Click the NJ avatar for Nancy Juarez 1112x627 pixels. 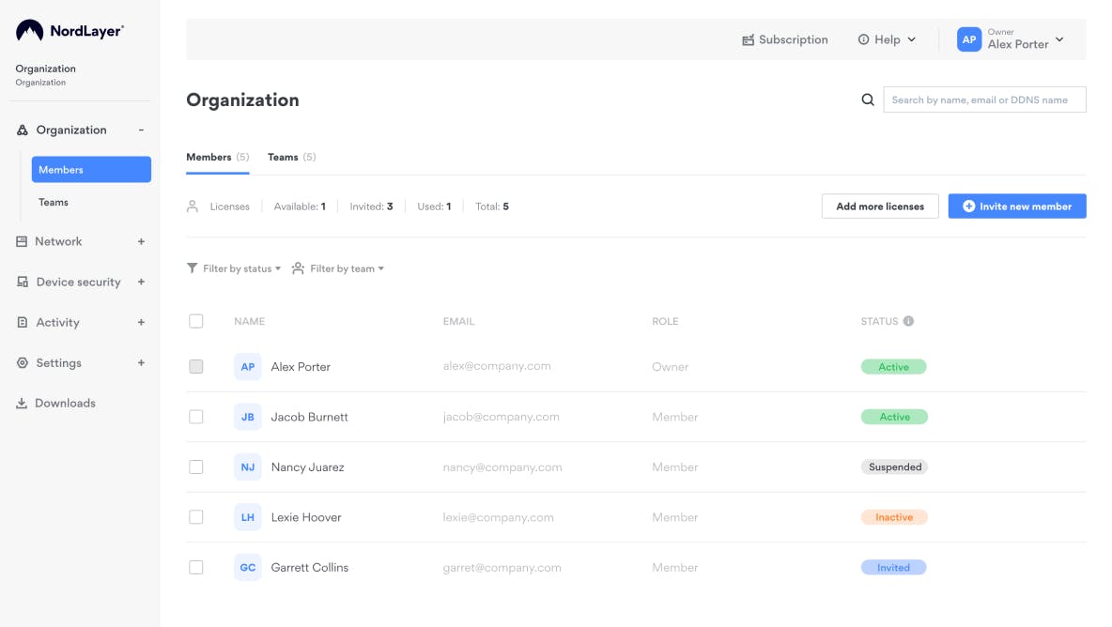pyautogui.click(x=248, y=466)
